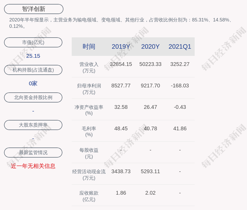
Task: Click the 每股收益(元) row label
Action: (x=89, y=153)
